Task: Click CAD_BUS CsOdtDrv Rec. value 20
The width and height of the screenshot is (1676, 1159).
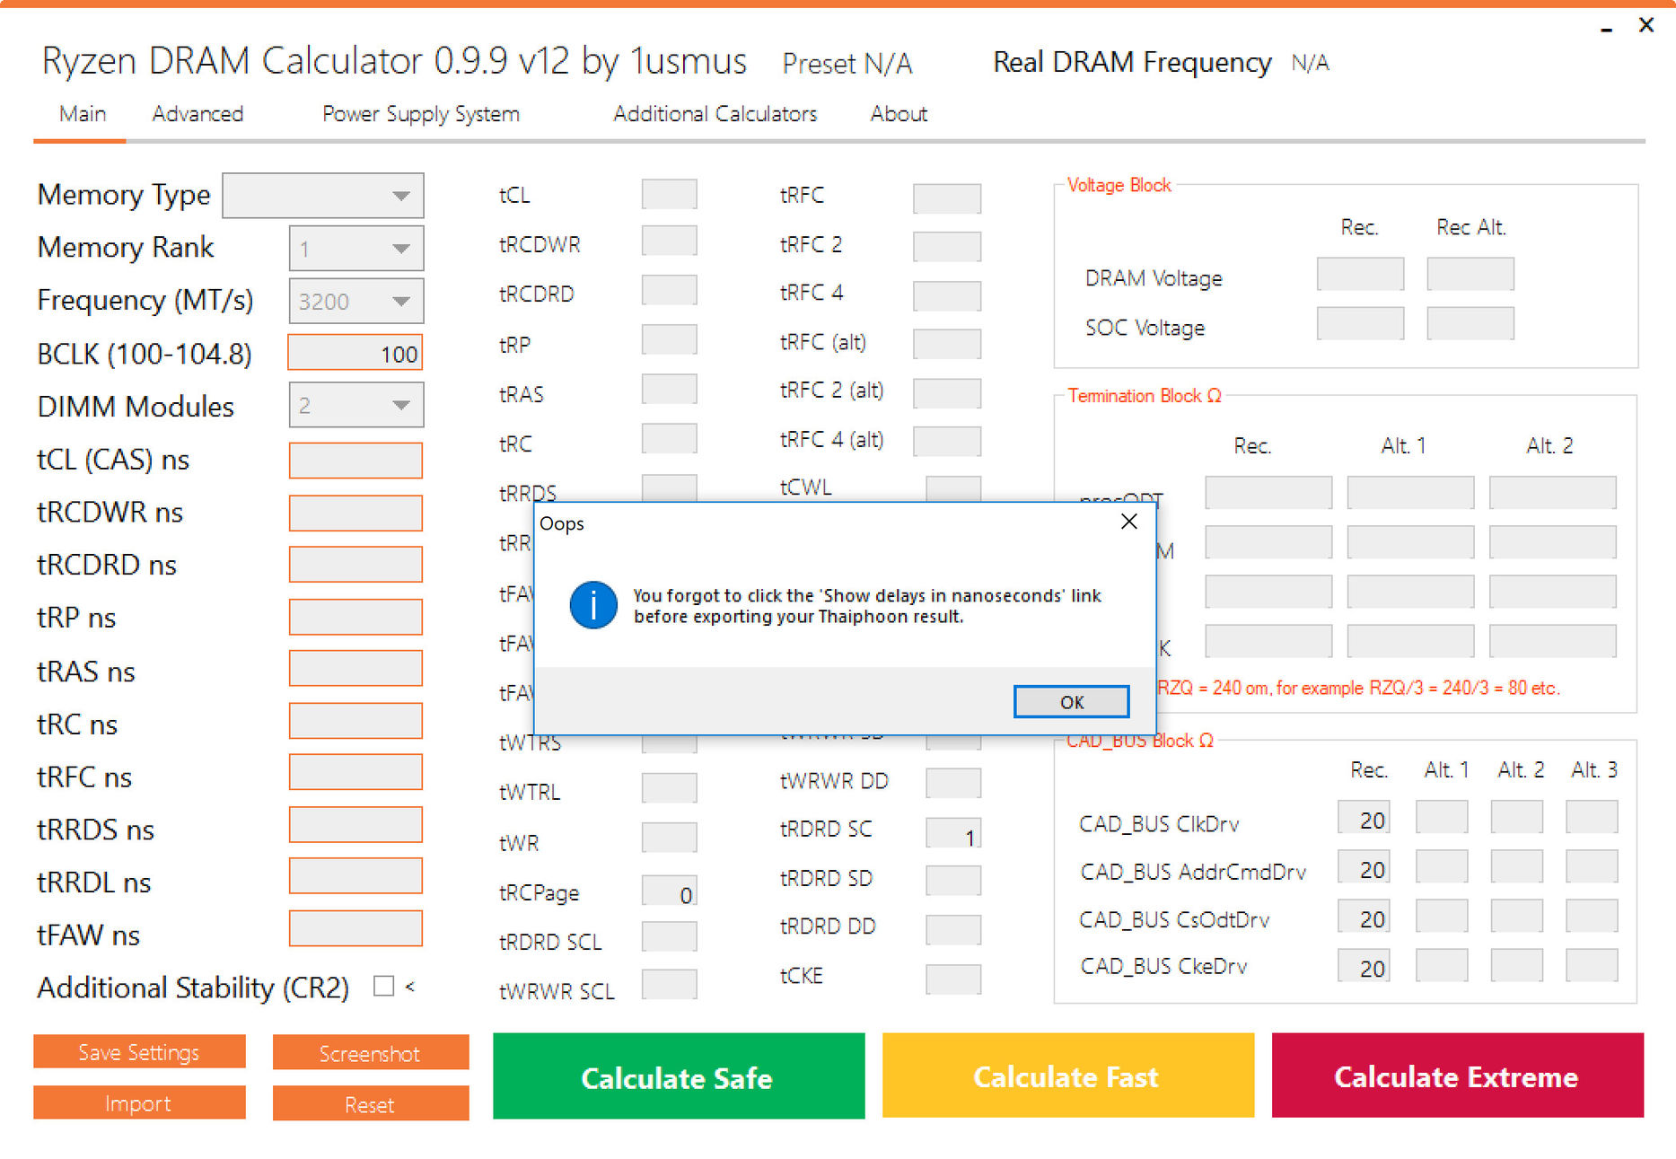Action: coord(1364,916)
